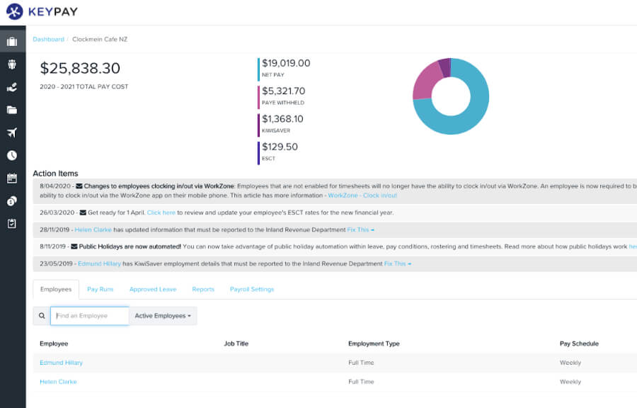Open the folder icon in sidebar
The width and height of the screenshot is (637, 408).
click(x=12, y=110)
